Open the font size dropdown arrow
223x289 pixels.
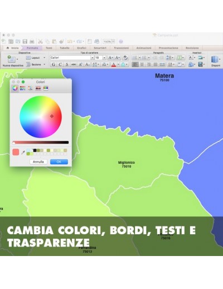click(104, 58)
